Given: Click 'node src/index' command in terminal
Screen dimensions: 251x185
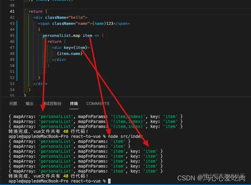Looking at the screenshot, I should [125, 136].
